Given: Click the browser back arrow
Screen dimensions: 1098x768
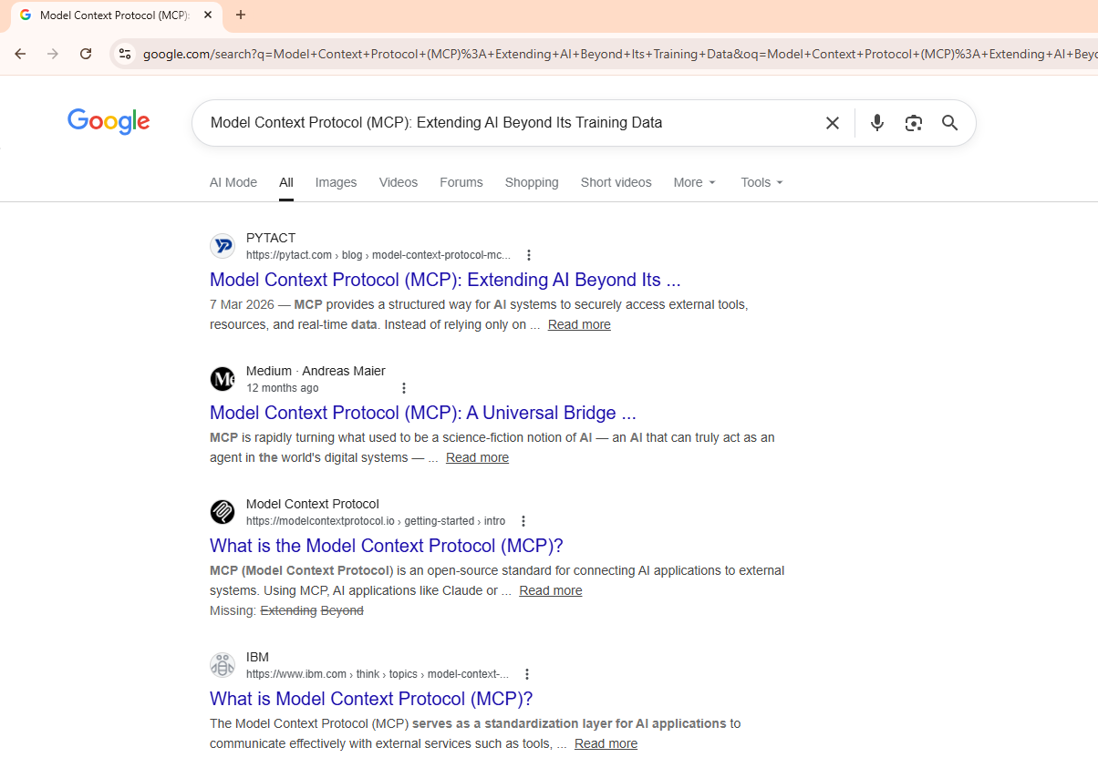Looking at the screenshot, I should [20, 54].
